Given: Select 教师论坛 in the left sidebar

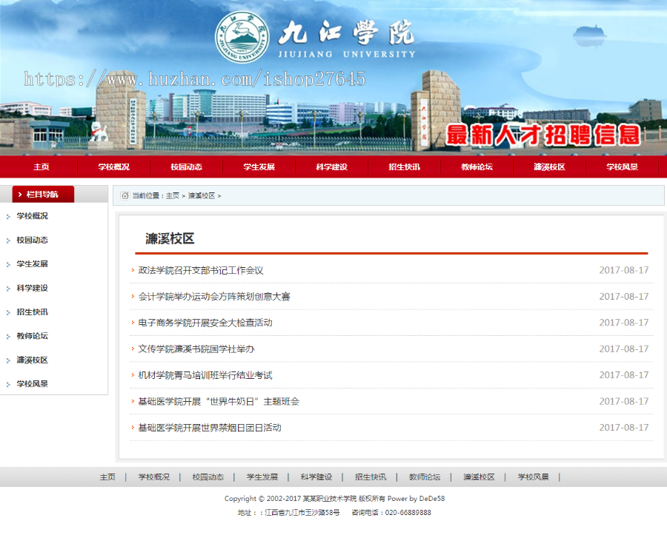Looking at the screenshot, I should click(33, 336).
